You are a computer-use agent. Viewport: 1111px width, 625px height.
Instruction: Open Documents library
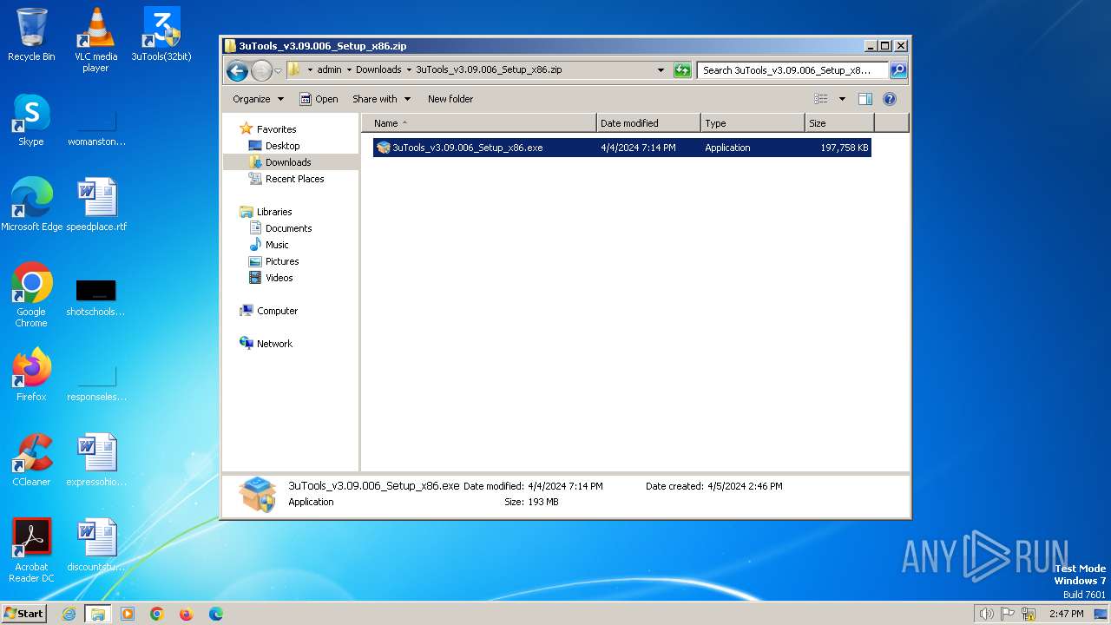[x=288, y=228]
